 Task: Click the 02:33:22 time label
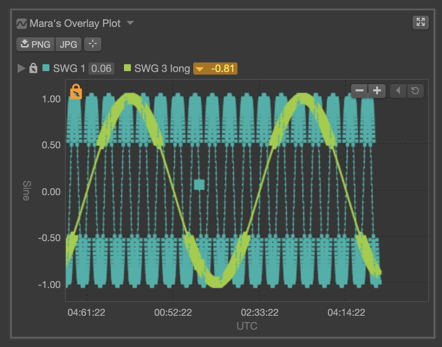pos(260,312)
